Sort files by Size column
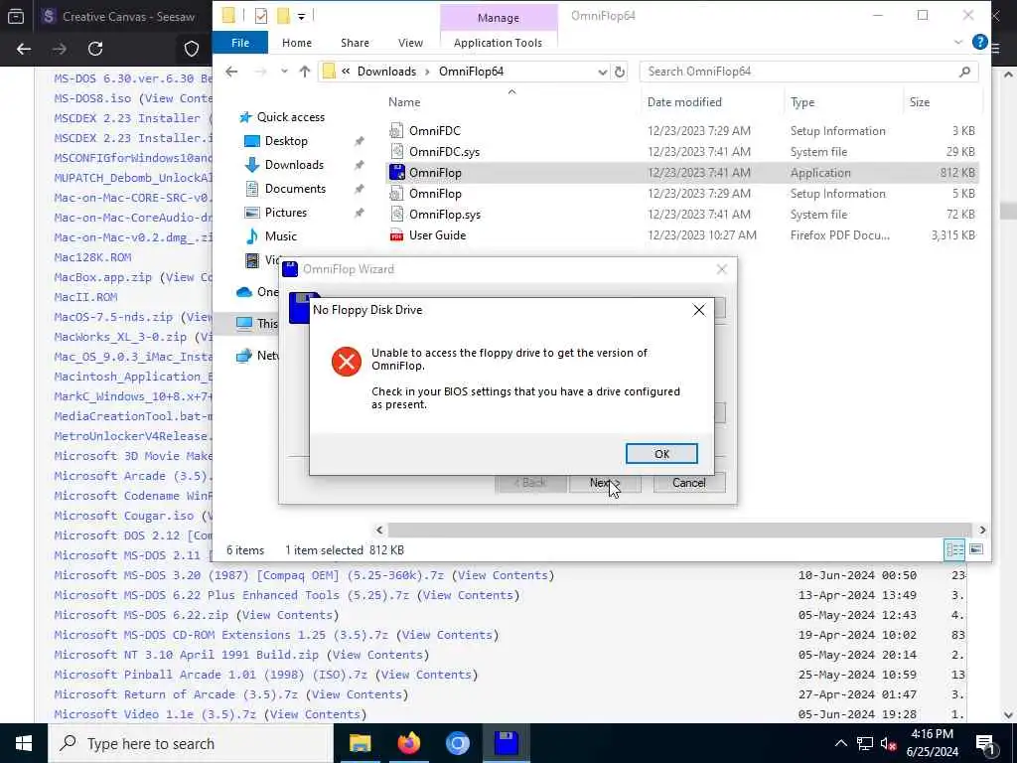This screenshot has height=763, width=1017. (919, 102)
